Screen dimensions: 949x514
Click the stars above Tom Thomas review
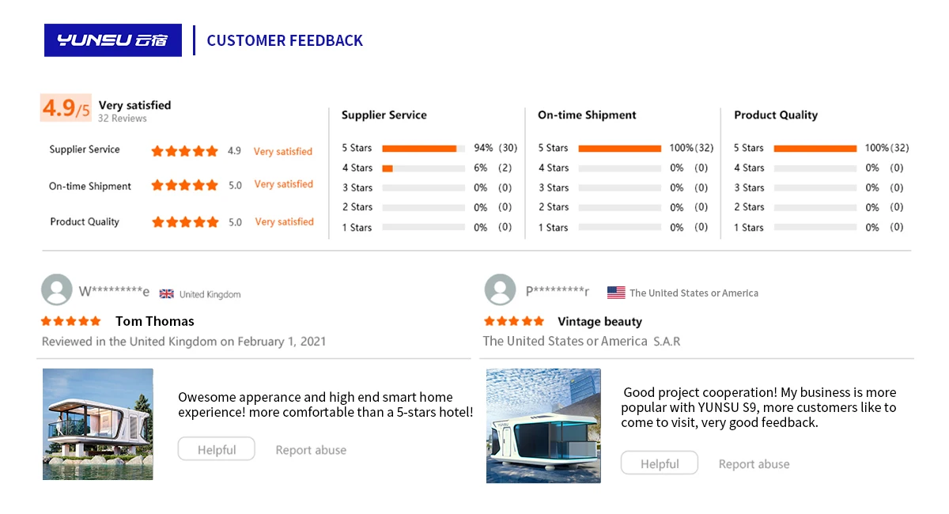click(71, 321)
